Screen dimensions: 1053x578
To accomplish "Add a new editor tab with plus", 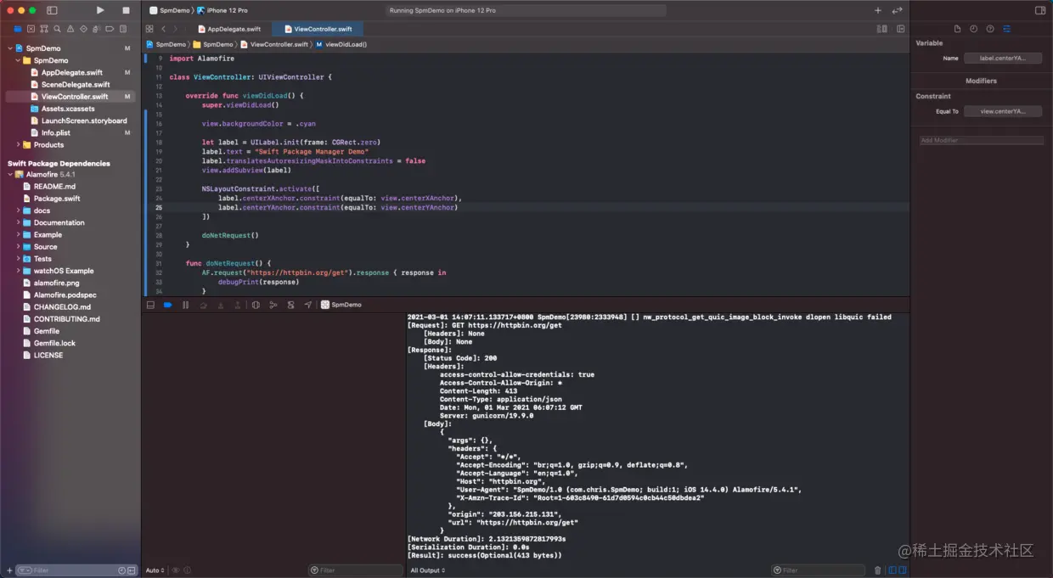I will click(878, 10).
